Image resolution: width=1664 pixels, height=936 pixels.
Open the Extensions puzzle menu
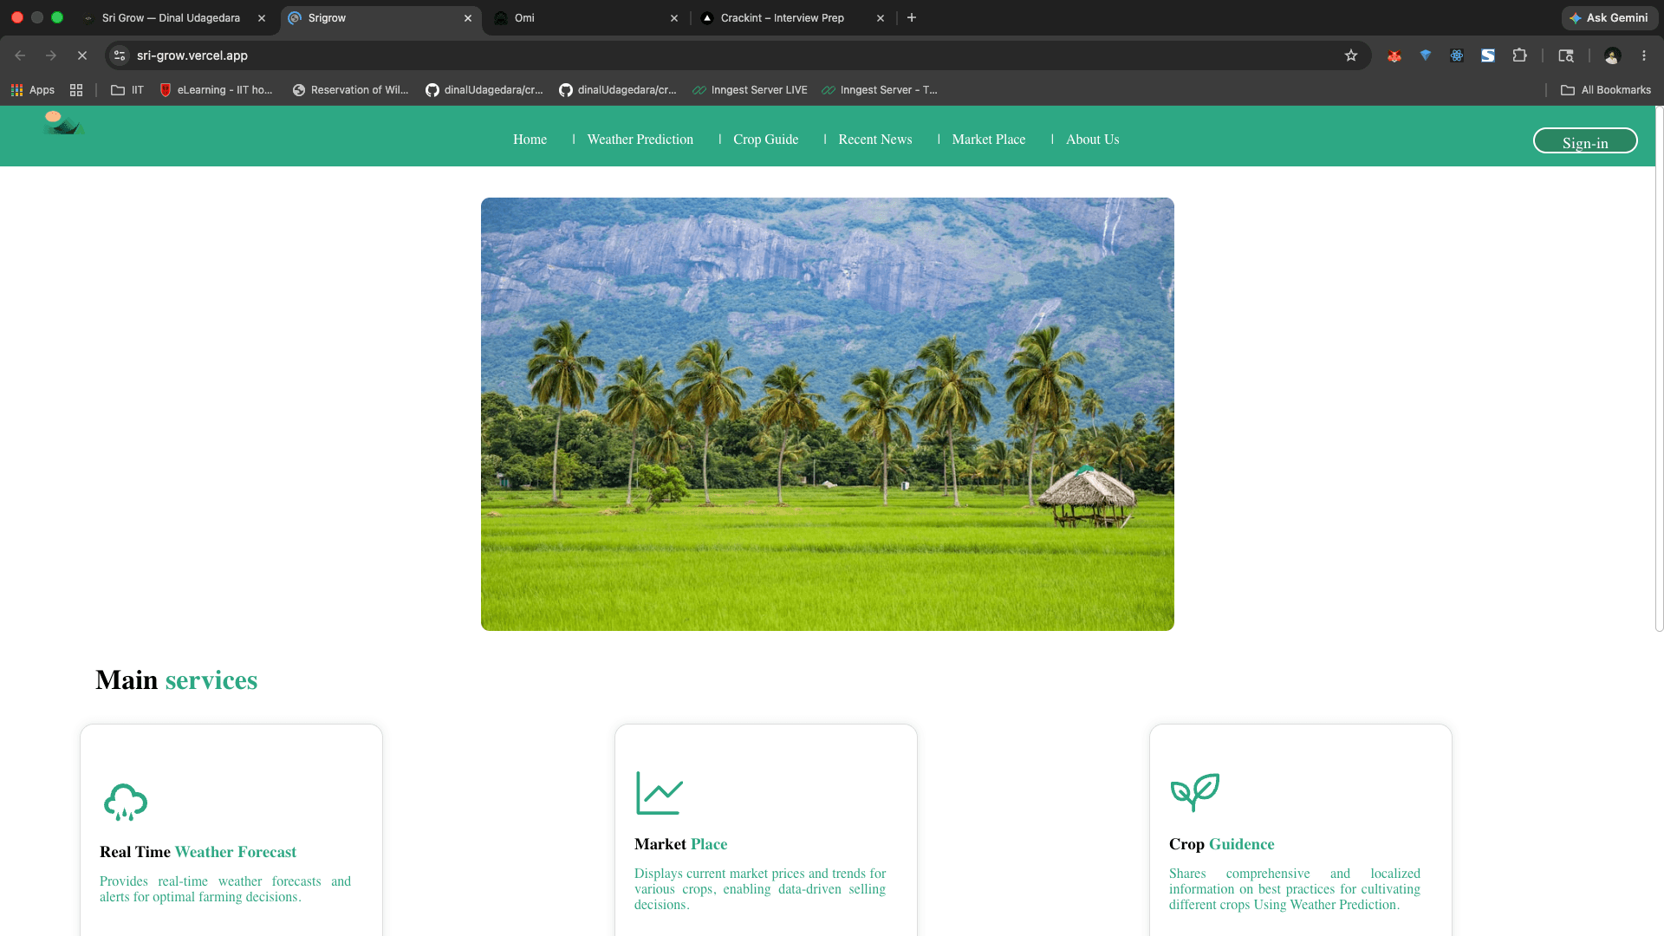(1519, 55)
